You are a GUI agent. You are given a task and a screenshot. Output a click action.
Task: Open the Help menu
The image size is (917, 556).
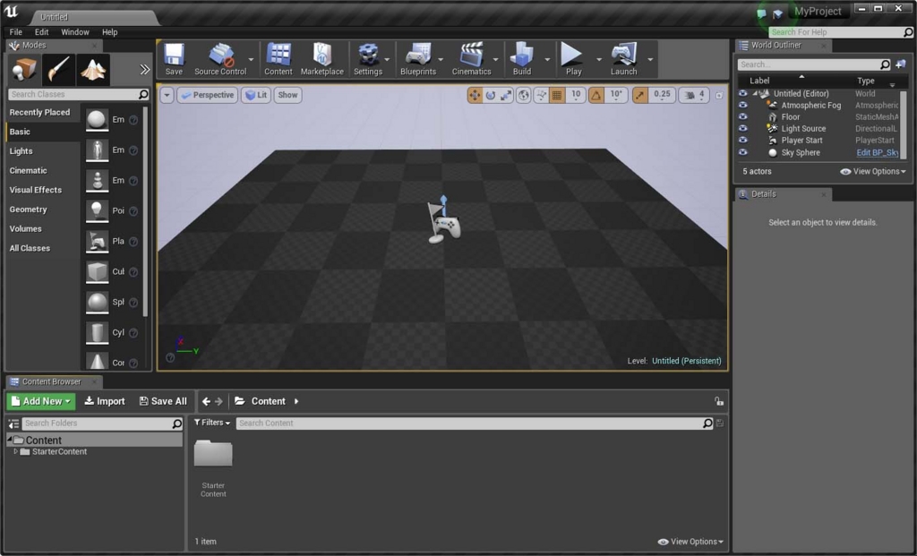(x=109, y=32)
